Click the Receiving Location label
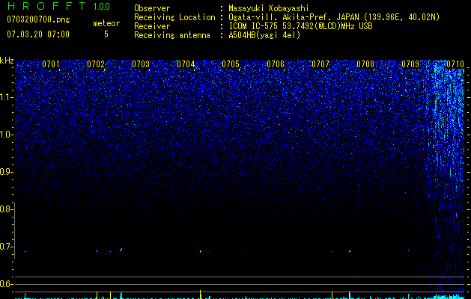 pyautogui.click(x=174, y=17)
